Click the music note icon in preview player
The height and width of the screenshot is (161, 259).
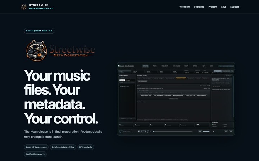pyautogui.click(x=121, y=132)
